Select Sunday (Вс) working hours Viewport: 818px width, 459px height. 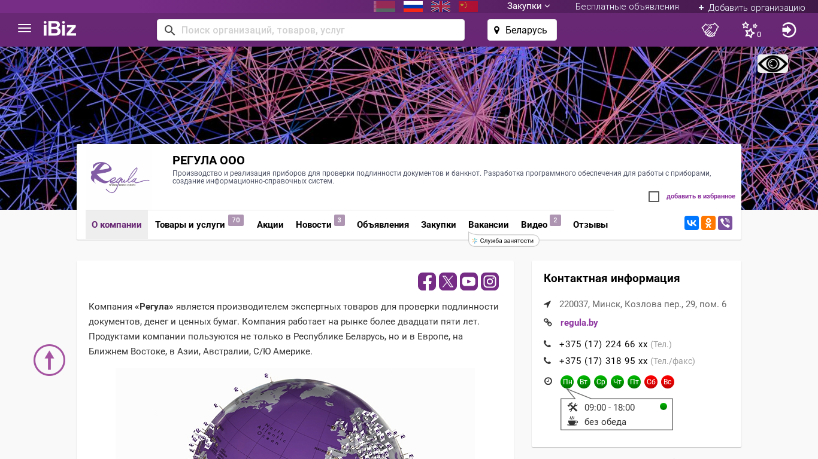pos(668,382)
